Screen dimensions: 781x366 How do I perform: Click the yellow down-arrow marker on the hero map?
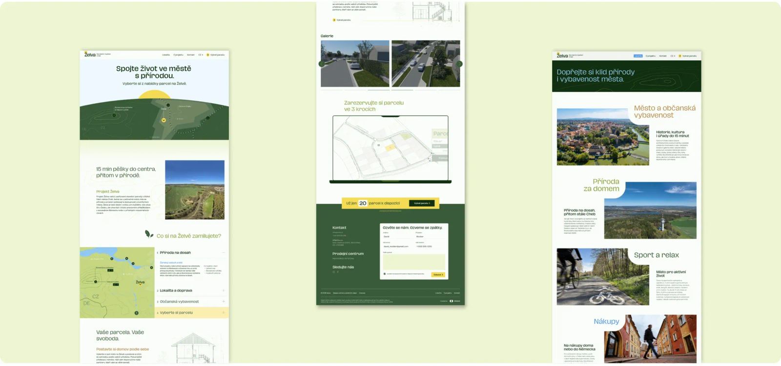(x=164, y=120)
